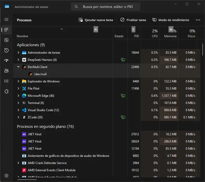Collapse the DevNull.Client group
This screenshot has height=182, width=205.
tap(18, 67)
